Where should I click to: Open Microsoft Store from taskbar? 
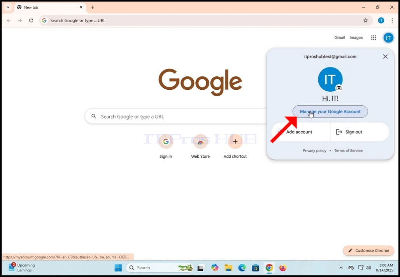click(x=255, y=268)
